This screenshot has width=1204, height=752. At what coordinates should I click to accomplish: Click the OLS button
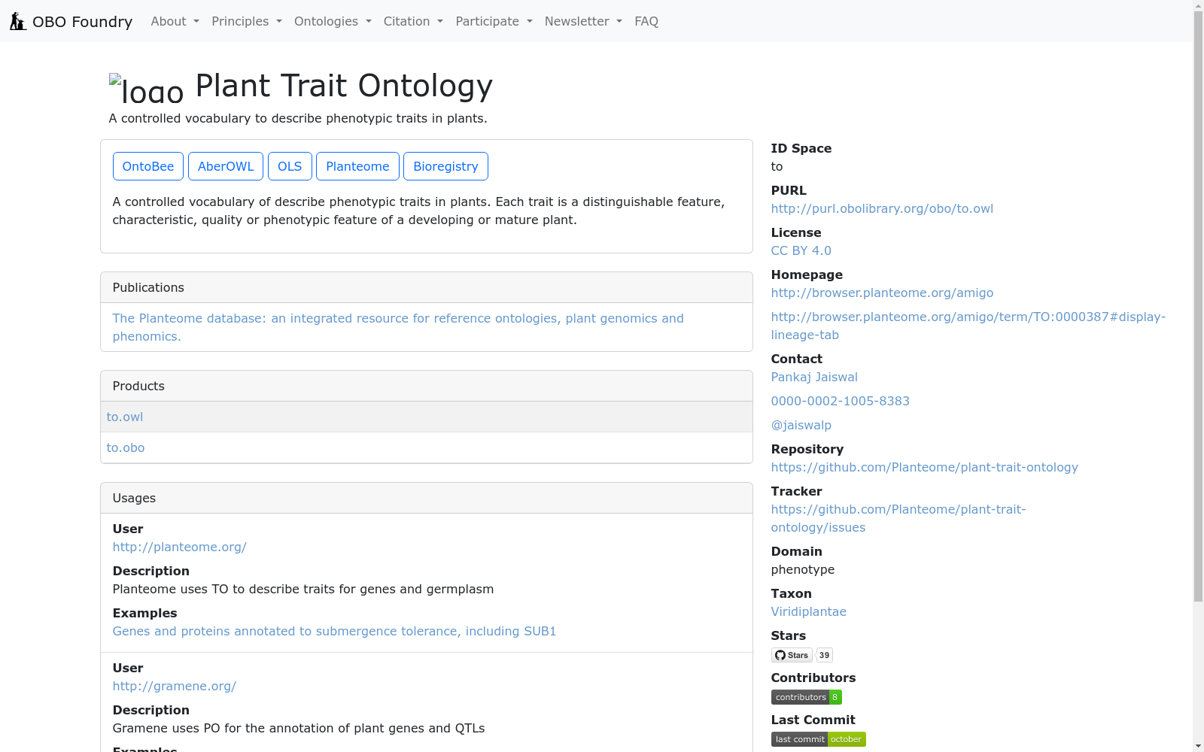290,166
